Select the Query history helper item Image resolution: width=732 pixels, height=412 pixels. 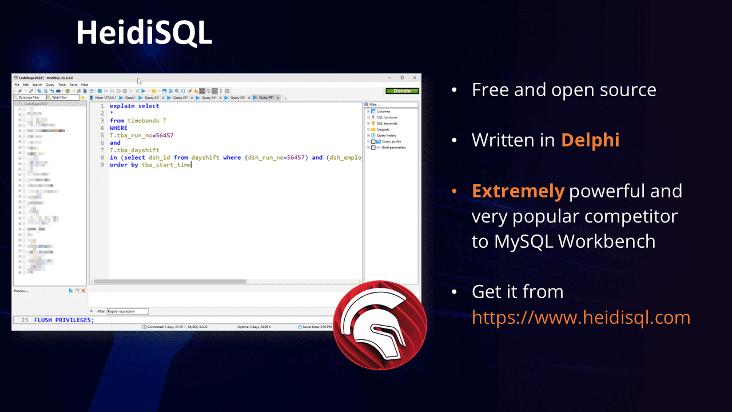point(387,135)
